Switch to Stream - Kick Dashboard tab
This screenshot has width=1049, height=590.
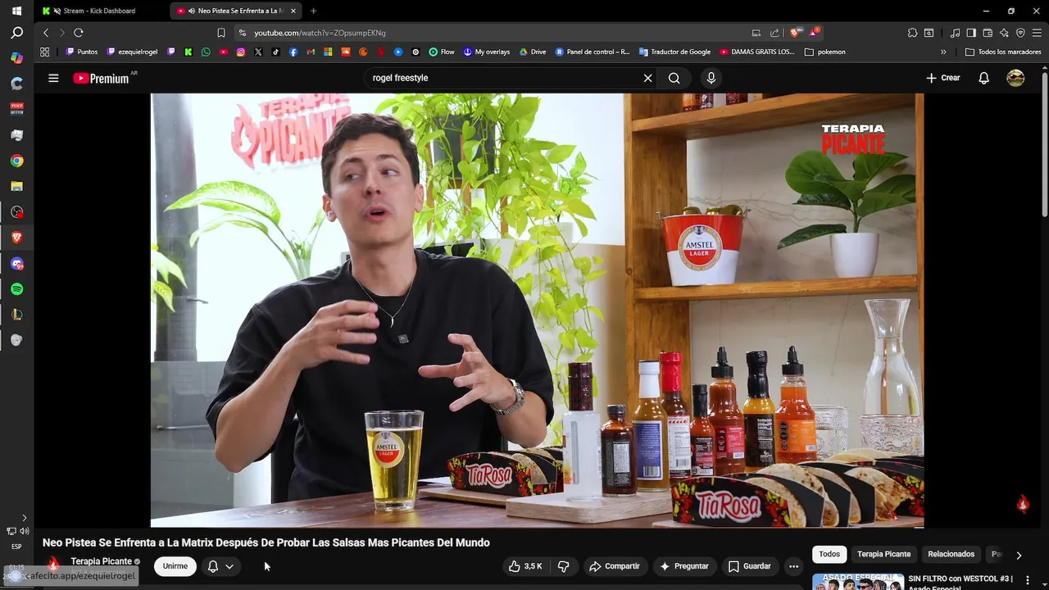[x=98, y=11]
